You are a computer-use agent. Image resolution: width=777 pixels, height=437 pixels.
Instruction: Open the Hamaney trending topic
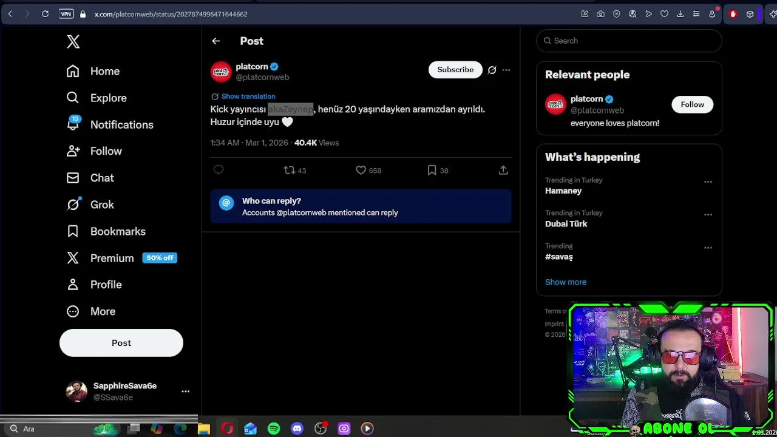pos(563,191)
